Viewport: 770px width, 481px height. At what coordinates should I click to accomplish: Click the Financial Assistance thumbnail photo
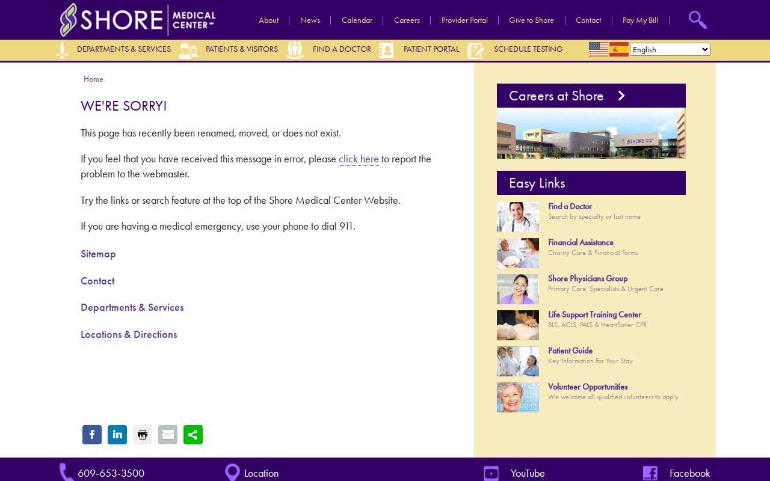click(518, 253)
